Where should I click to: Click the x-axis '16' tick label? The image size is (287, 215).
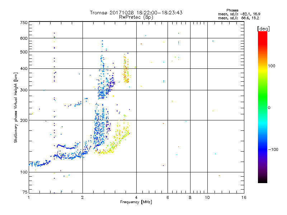tap(244, 197)
